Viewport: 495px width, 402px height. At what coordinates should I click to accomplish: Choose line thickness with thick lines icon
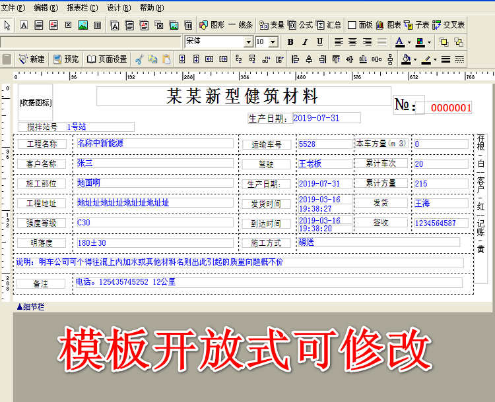445,59
